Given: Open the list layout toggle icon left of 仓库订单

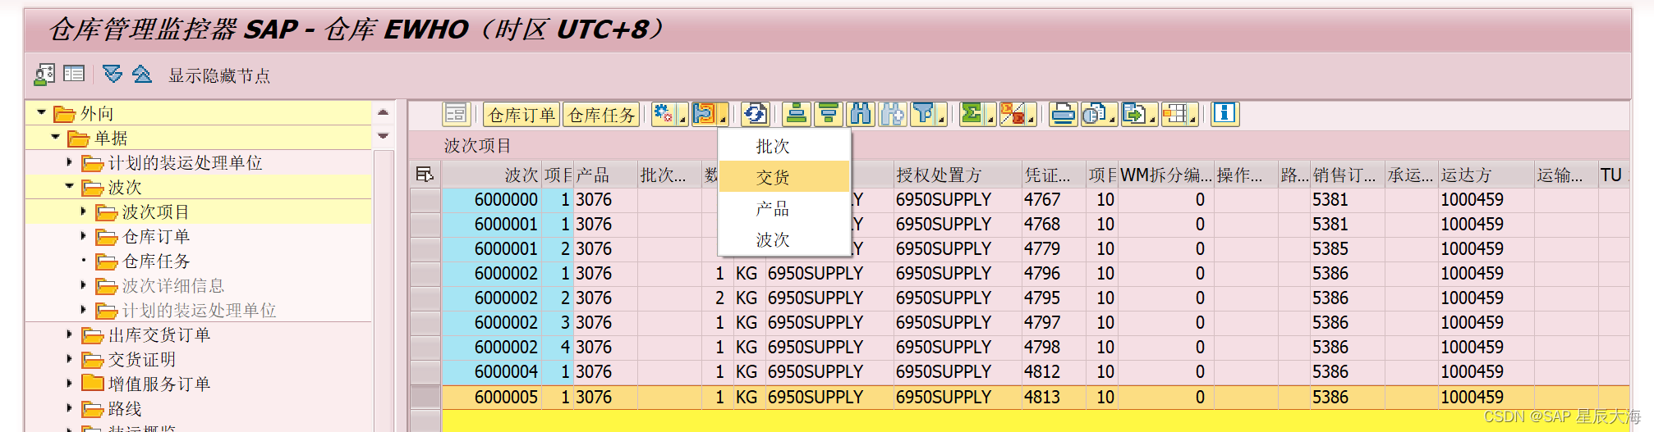Looking at the screenshot, I should point(456,114).
